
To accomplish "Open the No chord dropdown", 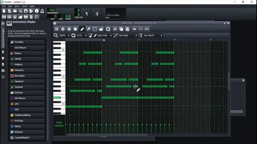I will coord(153,36).
